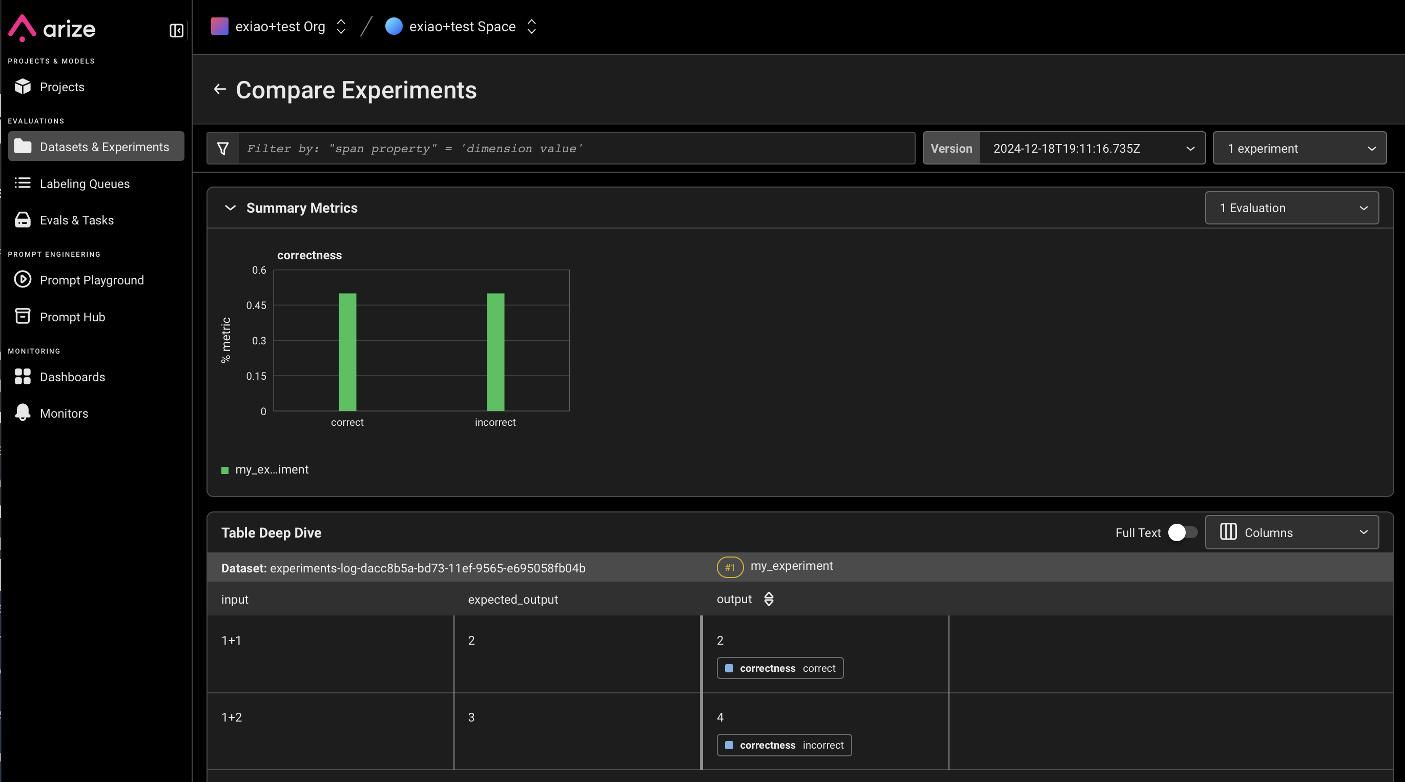Screen dimensions: 1405x782
Task: Open the 1 Evaluation dropdown
Action: tap(1292, 208)
